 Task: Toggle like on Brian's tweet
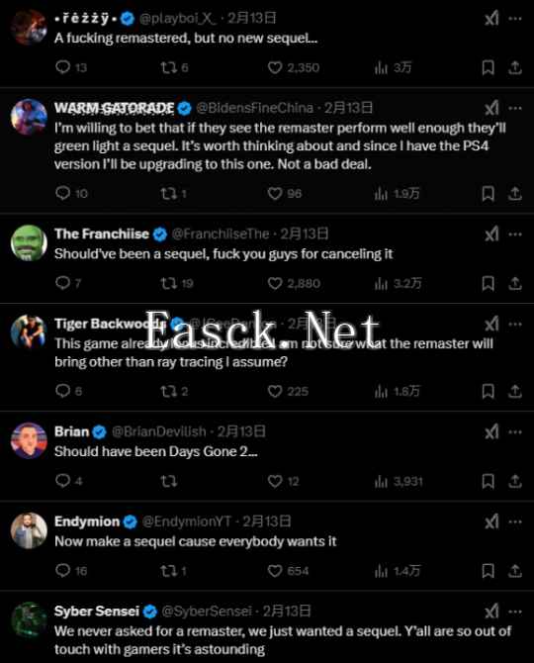(x=275, y=481)
